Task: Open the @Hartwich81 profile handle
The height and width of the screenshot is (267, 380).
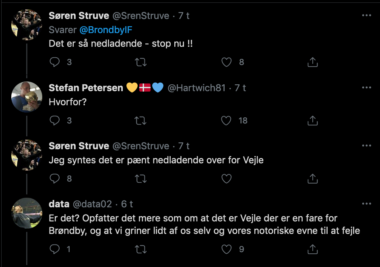Action: tap(196, 88)
